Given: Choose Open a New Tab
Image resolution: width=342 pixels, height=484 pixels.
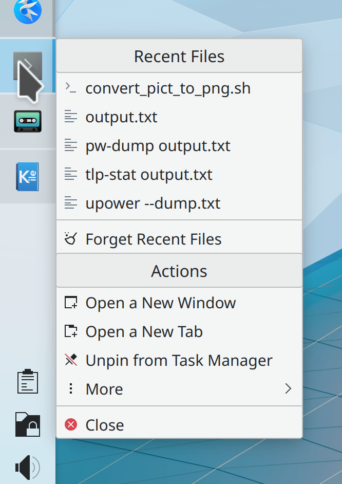Looking at the screenshot, I should [x=144, y=332].
